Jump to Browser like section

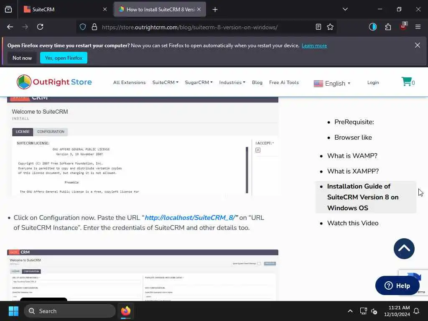pyautogui.click(x=353, y=138)
